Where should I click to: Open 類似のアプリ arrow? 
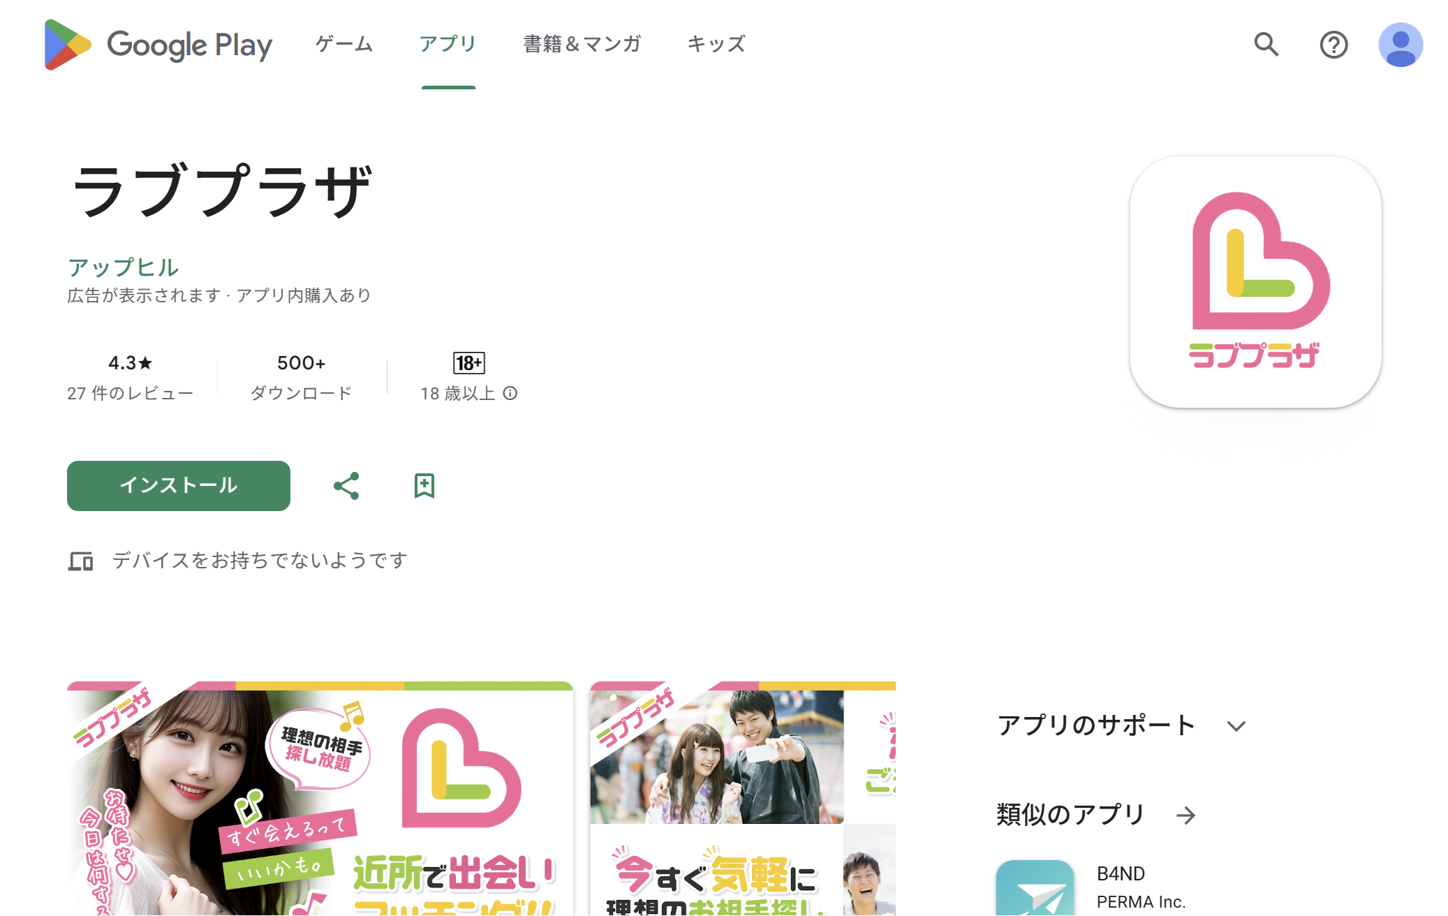point(1185,815)
